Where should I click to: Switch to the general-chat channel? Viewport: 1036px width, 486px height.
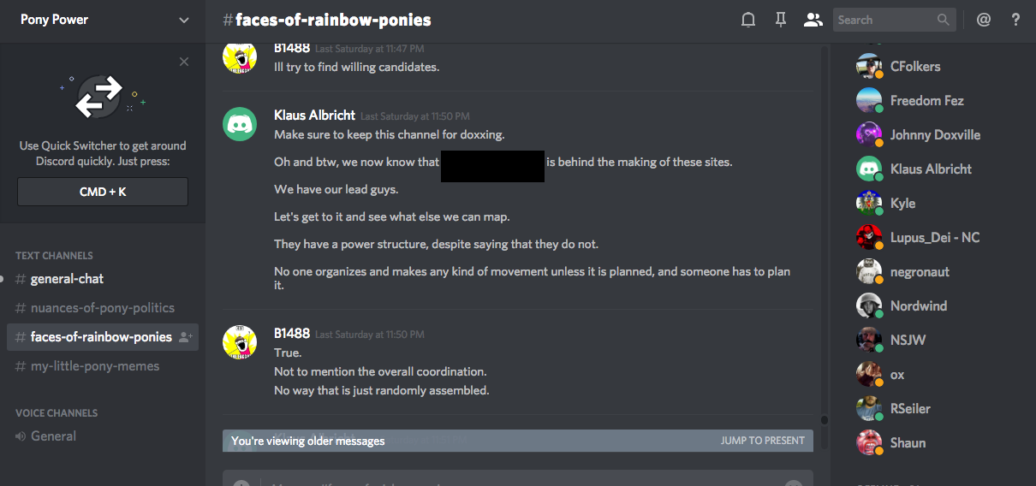pyautogui.click(x=67, y=279)
